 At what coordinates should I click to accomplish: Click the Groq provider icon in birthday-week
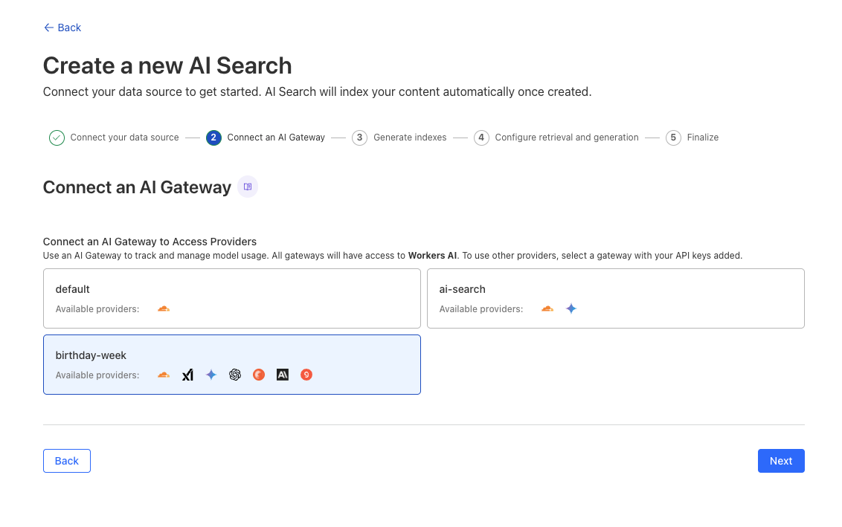pos(306,375)
